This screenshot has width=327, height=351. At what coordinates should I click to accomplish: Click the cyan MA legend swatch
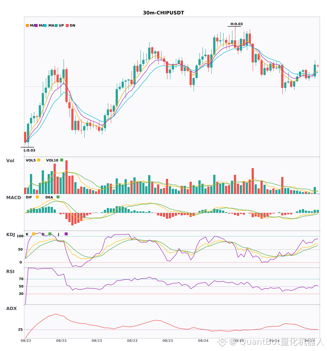pos(45,25)
